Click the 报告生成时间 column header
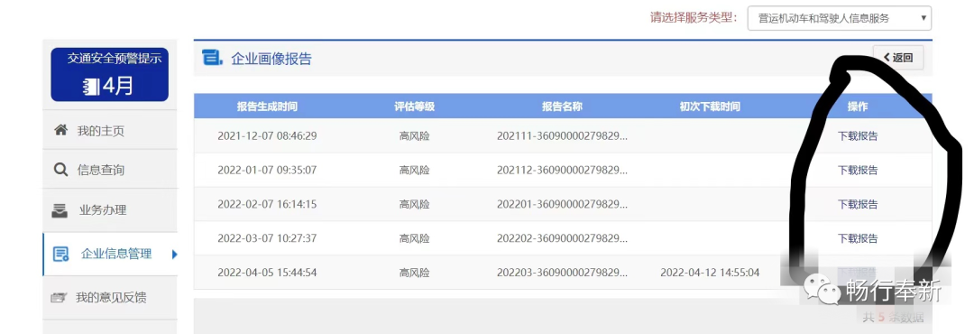This screenshot has height=334, width=974. pos(267,107)
